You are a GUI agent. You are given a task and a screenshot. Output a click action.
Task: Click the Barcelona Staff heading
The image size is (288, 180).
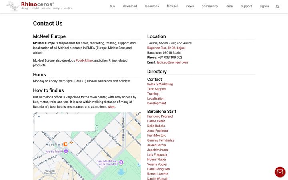[x=162, y=111]
